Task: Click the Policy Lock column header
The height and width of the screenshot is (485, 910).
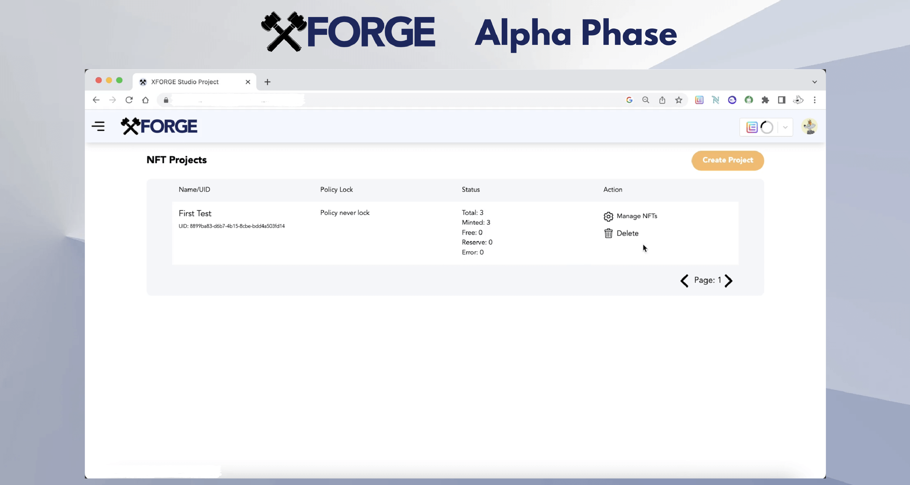Action: pyautogui.click(x=337, y=189)
